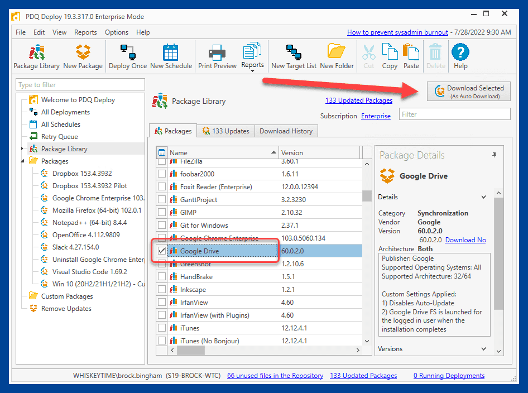
Task: Click the horizontal scroll right arrow
Action: click(x=358, y=350)
